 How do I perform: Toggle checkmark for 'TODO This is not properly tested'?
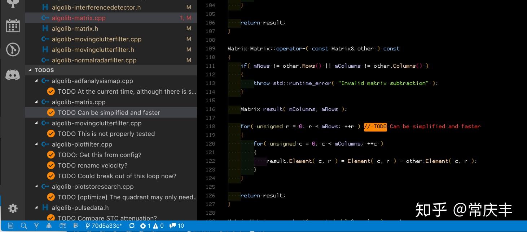51,134
